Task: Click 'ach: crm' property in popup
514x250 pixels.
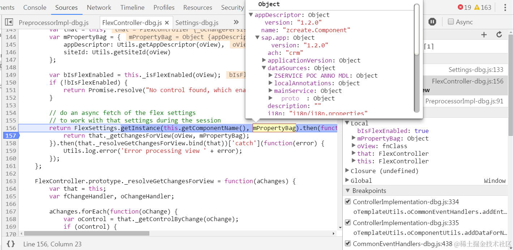Action: 285,53
